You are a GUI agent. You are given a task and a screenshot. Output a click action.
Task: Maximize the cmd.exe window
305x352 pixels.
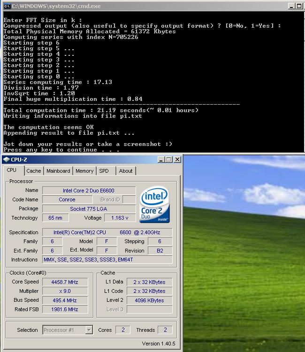tap(299, 6)
